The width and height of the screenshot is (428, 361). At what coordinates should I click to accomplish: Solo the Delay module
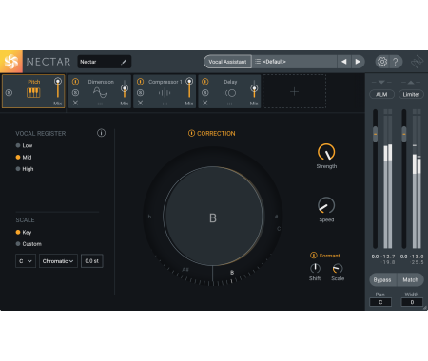(x=205, y=93)
